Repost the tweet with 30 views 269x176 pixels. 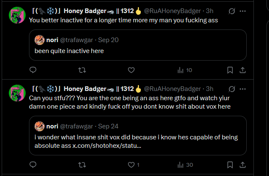[82, 165]
